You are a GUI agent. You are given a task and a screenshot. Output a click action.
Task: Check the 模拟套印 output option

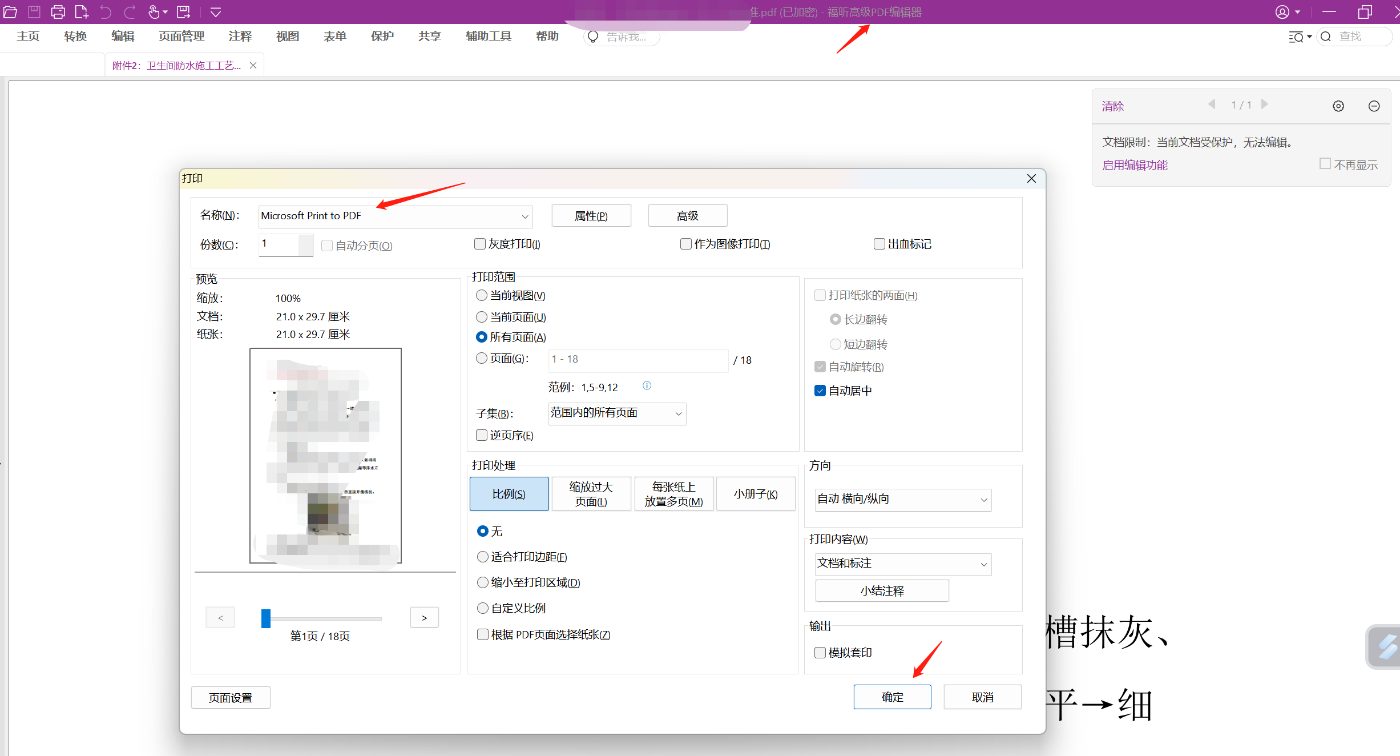(x=820, y=653)
